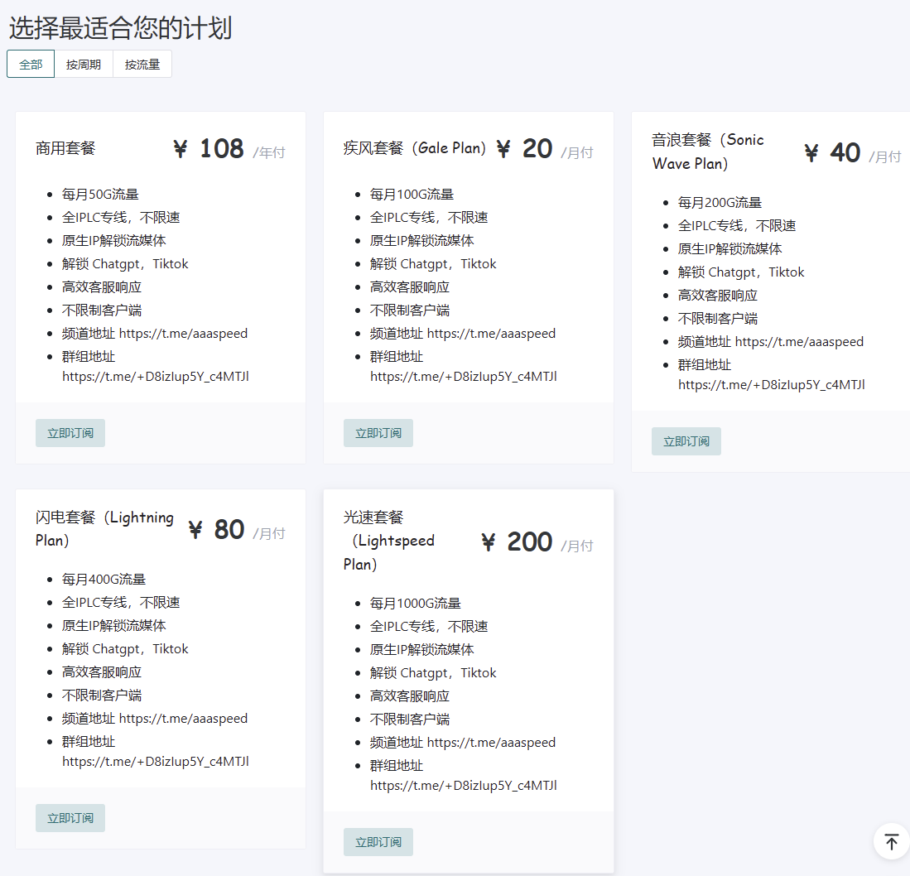Click the group URL in Lightning Plan card
Viewport: 910px width, 876px height.
(156, 761)
